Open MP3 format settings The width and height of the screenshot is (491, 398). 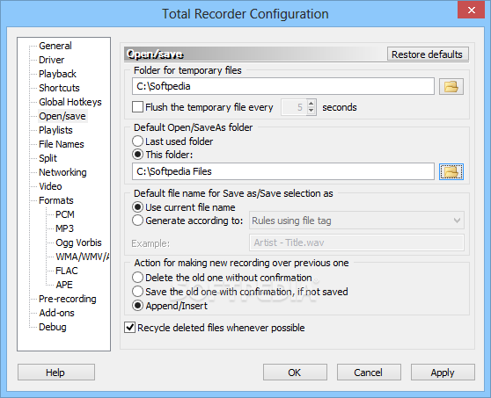[x=64, y=228]
